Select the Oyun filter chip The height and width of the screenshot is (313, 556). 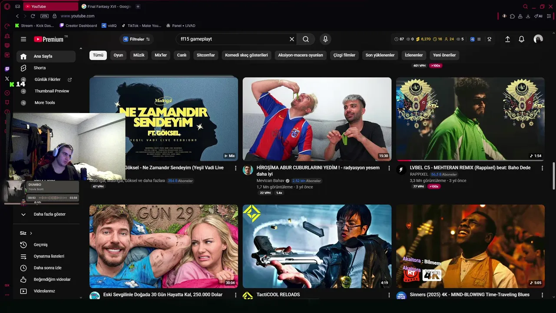tap(118, 55)
